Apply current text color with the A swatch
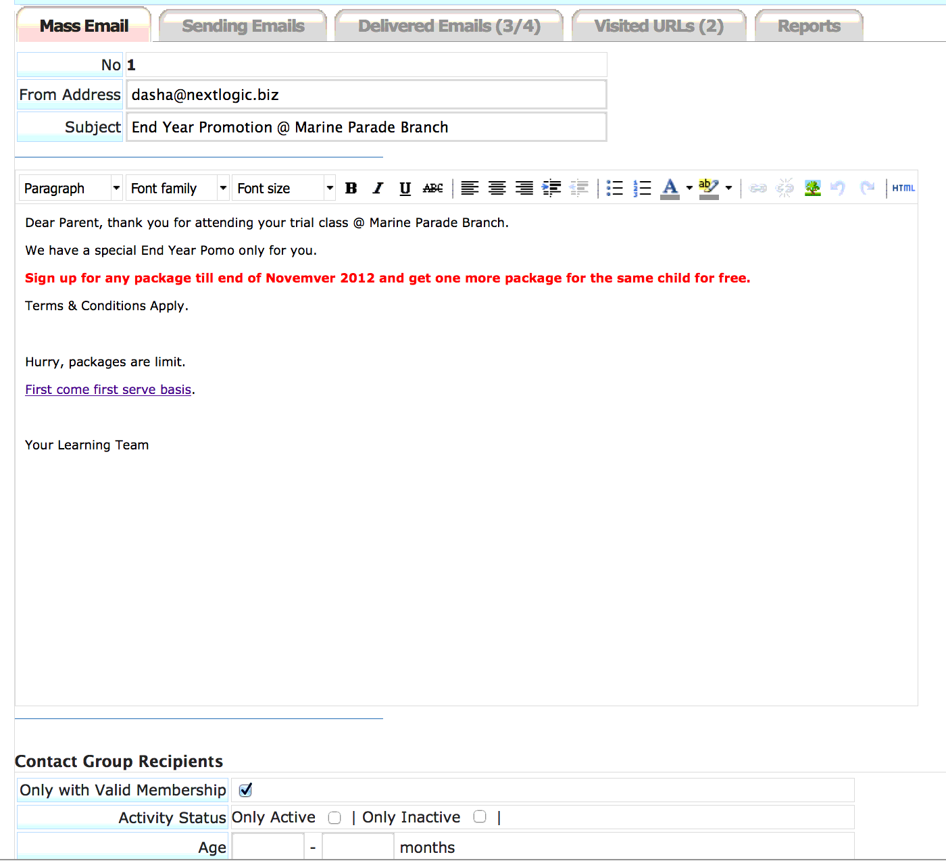The image size is (946, 861). (x=670, y=189)
